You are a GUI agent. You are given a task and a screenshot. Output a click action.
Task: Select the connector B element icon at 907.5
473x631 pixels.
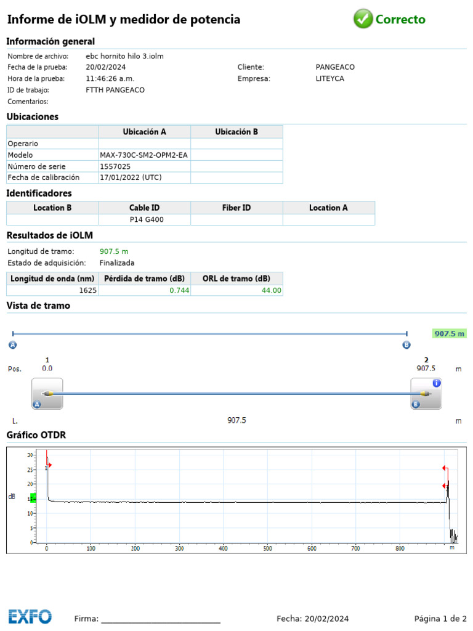[x=426, y=394]
